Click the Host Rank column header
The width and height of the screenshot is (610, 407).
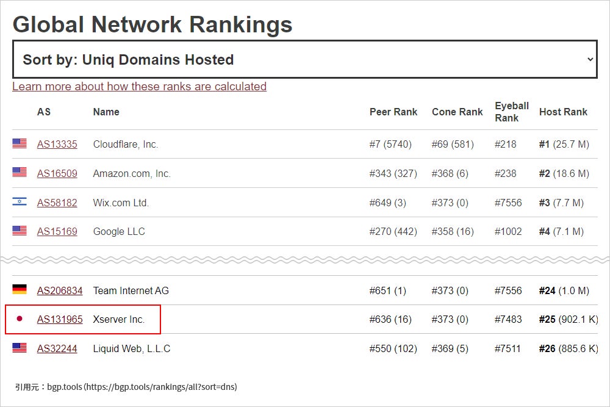563,112
